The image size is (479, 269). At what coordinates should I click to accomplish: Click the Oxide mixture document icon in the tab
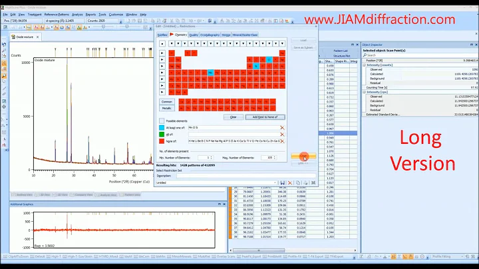pyautogui.click(x=13, y=37)
